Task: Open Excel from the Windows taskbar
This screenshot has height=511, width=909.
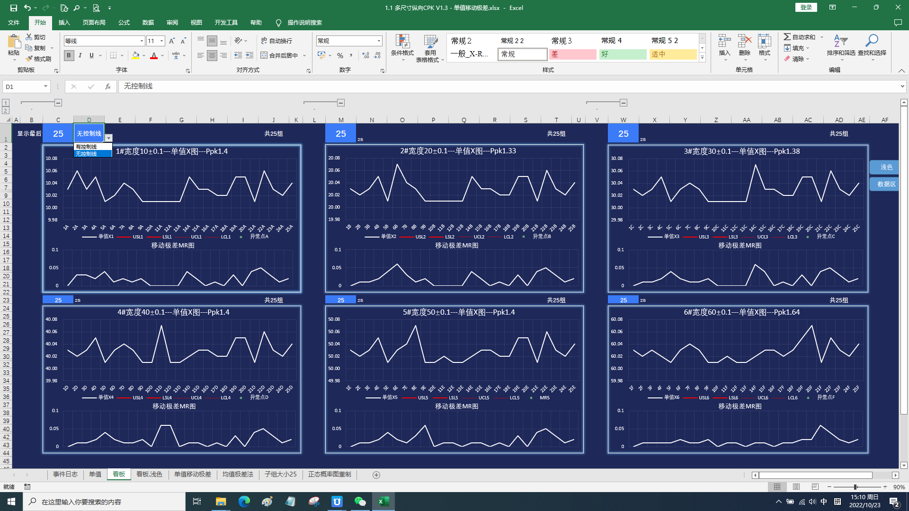Action: pyautogui.click(x=383, y=502)
